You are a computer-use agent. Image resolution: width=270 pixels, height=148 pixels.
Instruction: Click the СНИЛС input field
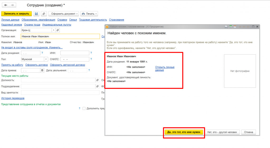click(75, 59)
